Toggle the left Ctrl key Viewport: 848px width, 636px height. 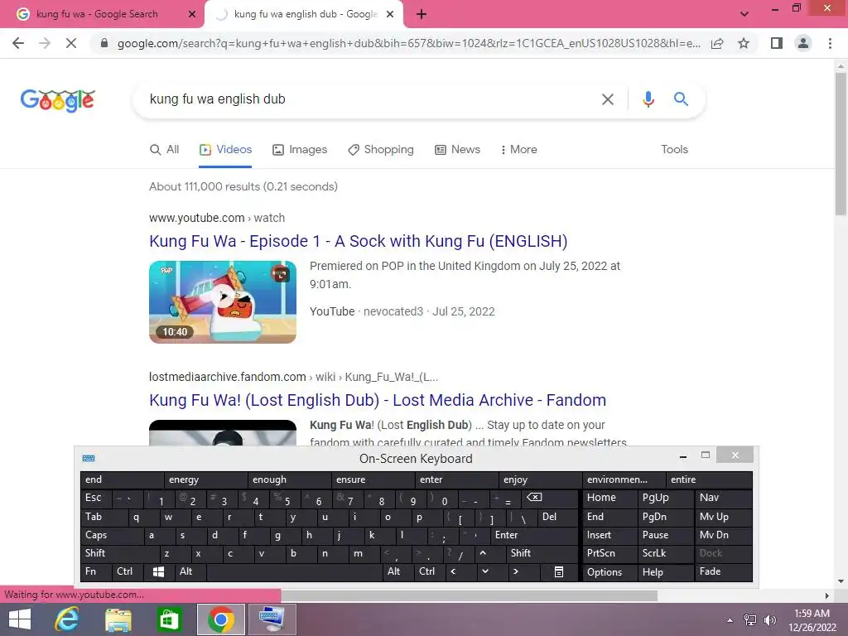(128, 571)
